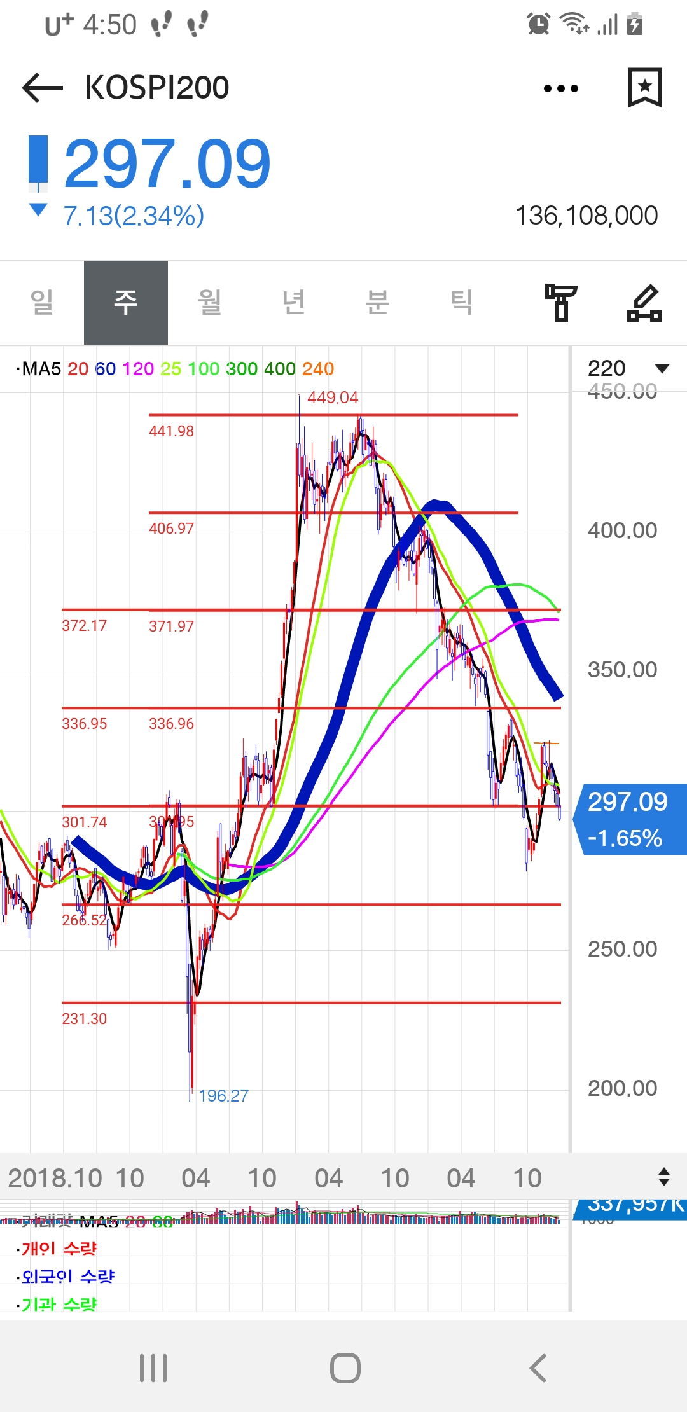Image resolution: width=687 pixels, height=1412 pixels.
Task: Tap the red MA 20 label
Action: coord(78,369)
